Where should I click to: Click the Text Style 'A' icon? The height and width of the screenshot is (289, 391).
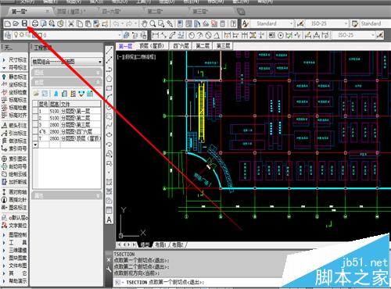pos(246,23)
